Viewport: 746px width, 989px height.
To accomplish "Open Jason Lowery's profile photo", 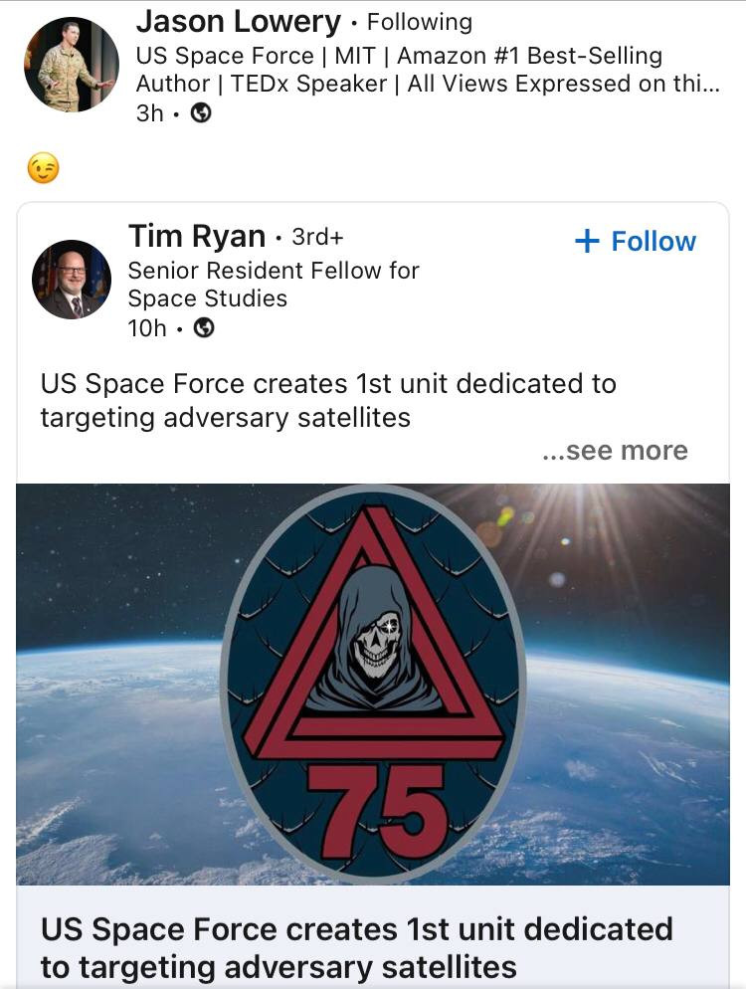I will coord(71,65).
